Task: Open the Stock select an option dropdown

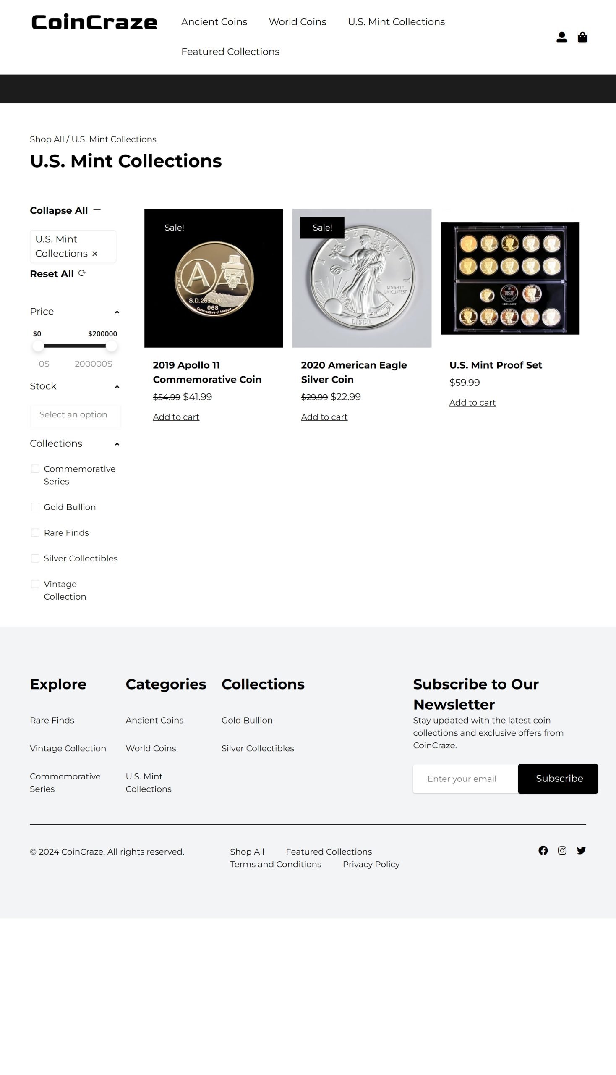Action: [75, 415]
